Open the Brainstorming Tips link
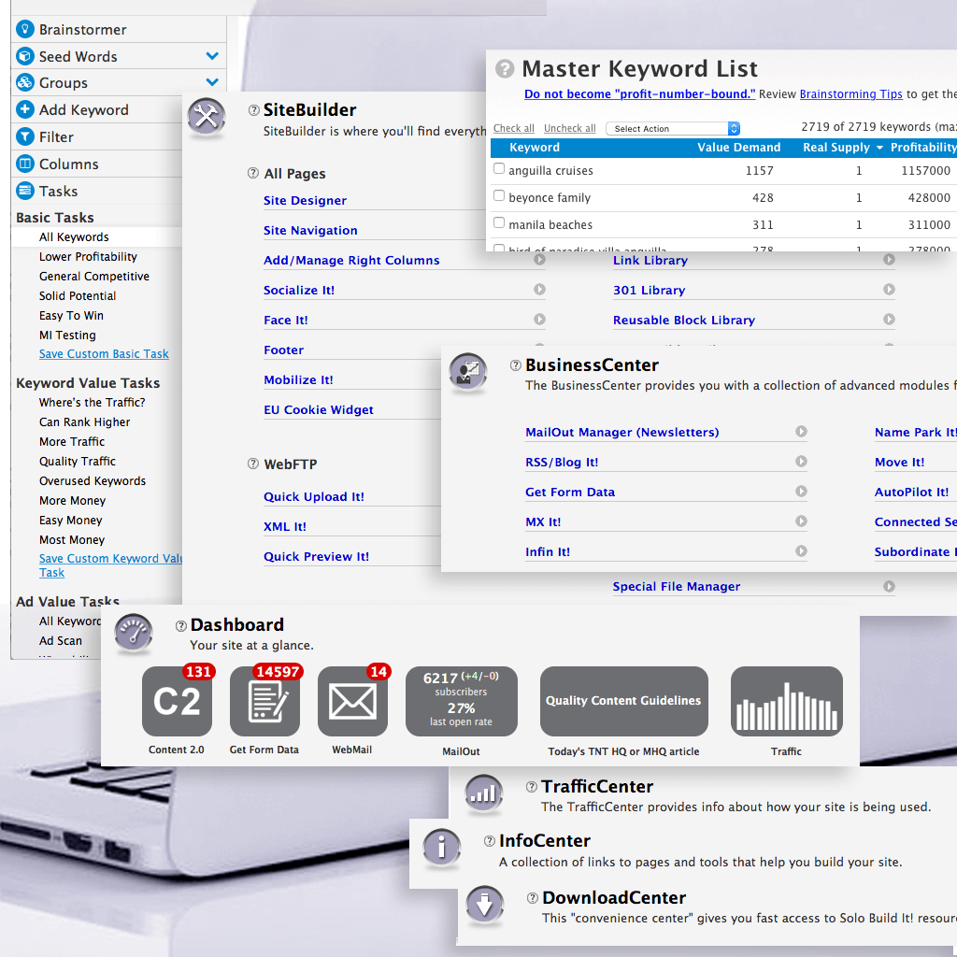Screen dimensions: 957x957 pos(850,93)
